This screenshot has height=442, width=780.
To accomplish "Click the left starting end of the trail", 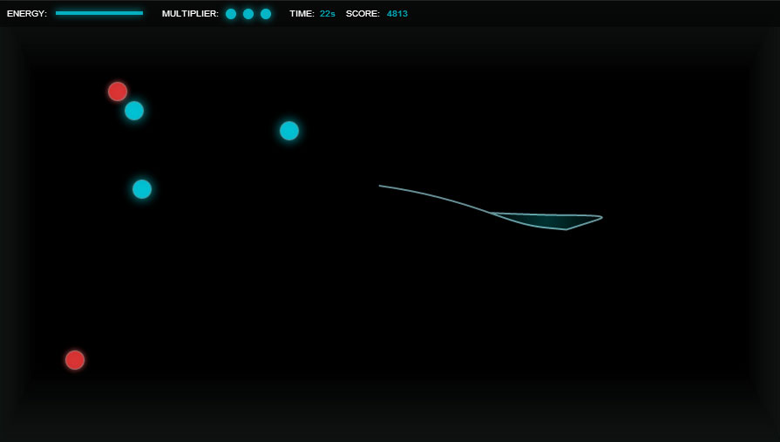I will coord(380,186).
